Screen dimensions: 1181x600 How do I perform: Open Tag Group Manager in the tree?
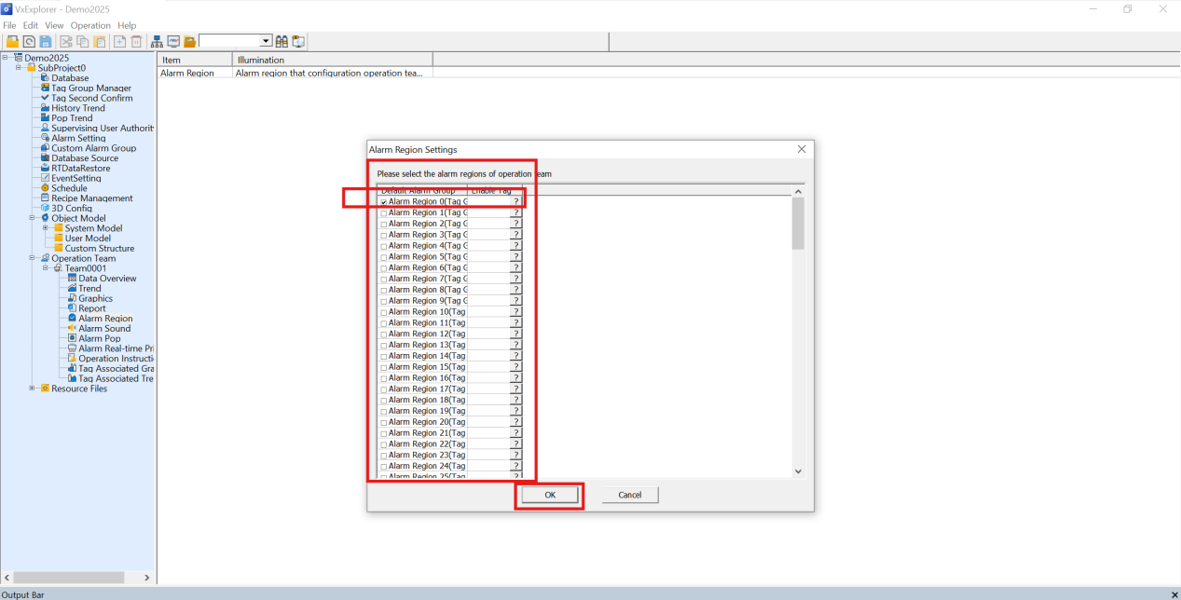(x=91, y=89)
